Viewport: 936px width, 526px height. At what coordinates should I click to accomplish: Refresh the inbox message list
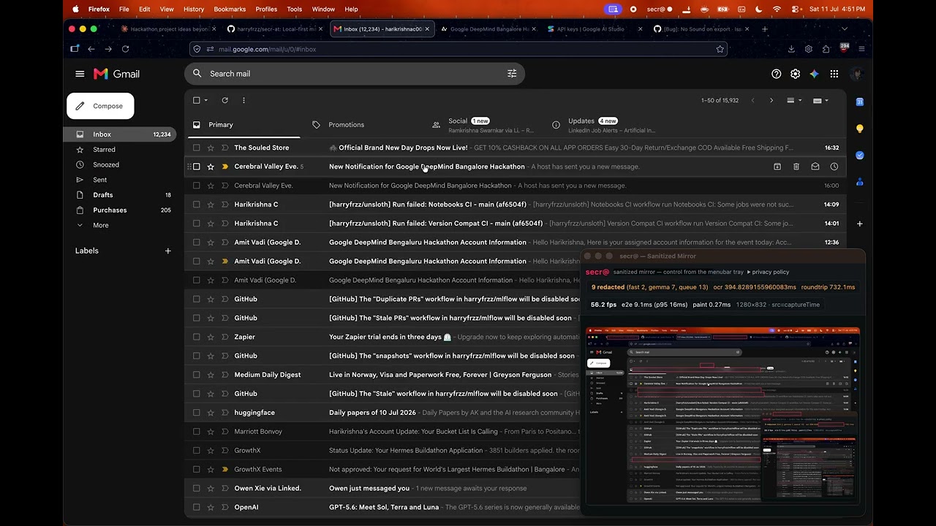point(225,100)
